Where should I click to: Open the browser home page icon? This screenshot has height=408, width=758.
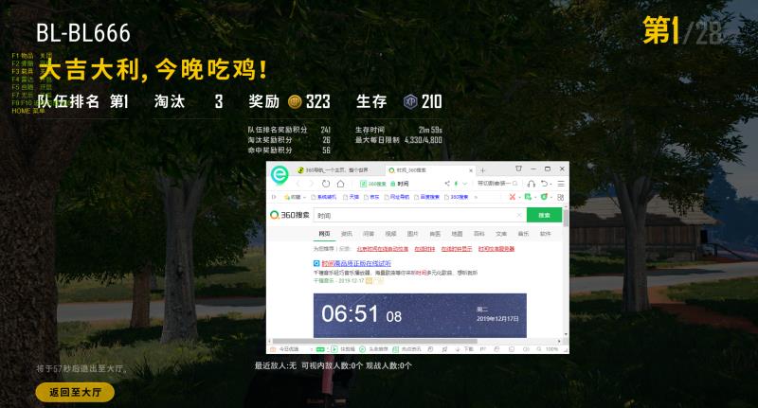(x=340, y=184)
